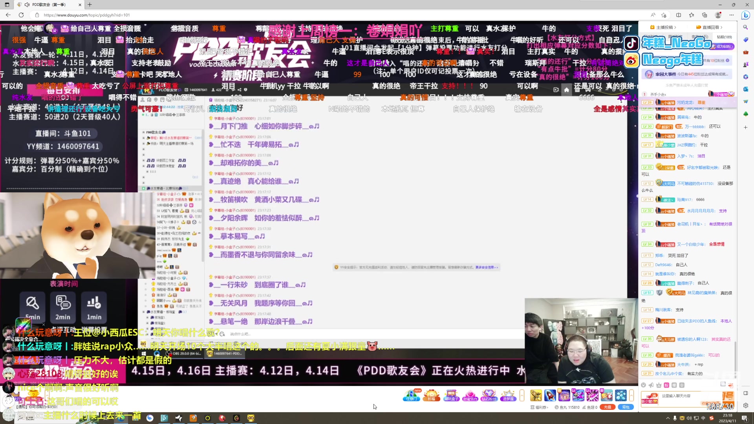Open the 直播回看 replay section
The width and height of the screenshot is (754, 424).
pos(709,27)
